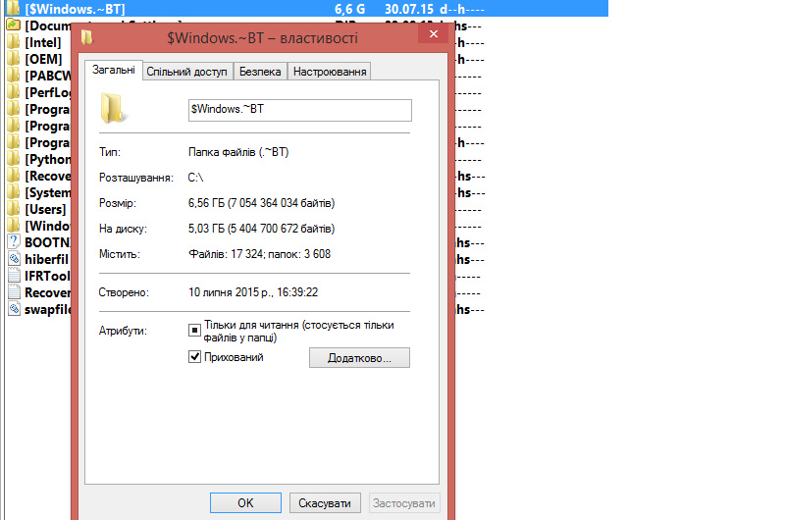The height and width of the screenshot is (520, 785).
Task: Click the IFRTool file icon
Action: click(14, 276)
